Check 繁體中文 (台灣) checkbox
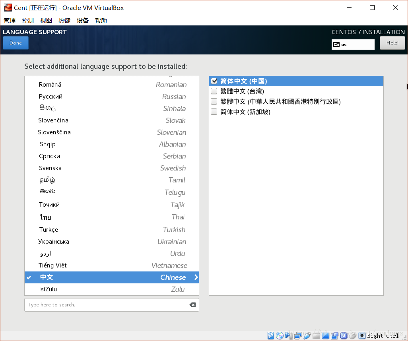Image resolution: width=408 pixels, height=341 pixels. tap(214, 91)
